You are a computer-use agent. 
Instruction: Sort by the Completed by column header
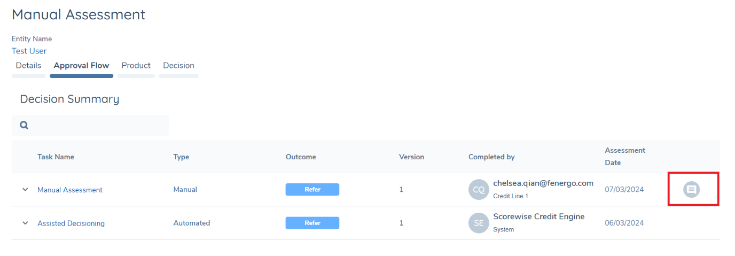coord(491,157)
